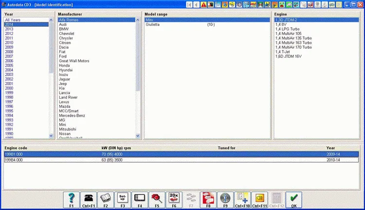Select the 1,6D JTDM 16V engine
The image size is (365, 210).
click(317, 56)
